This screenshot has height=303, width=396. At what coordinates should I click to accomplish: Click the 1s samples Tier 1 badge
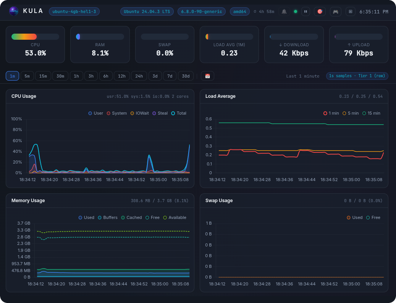coord(357,76)
